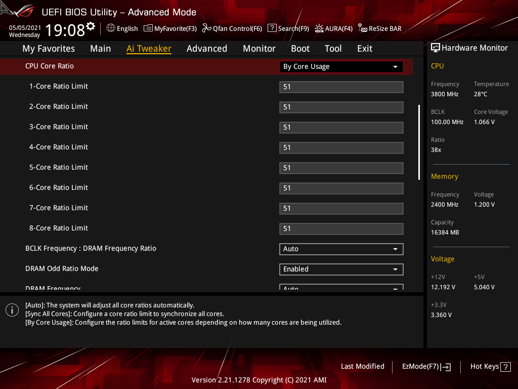
Task: Click the Memory capacity 16384 MB value
Action: (445, 232)
